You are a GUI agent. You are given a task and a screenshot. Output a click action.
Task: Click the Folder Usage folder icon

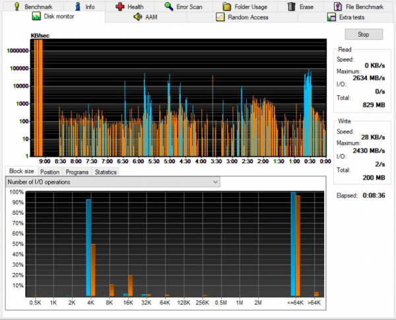pyautogui.click(x=226, y=6)
